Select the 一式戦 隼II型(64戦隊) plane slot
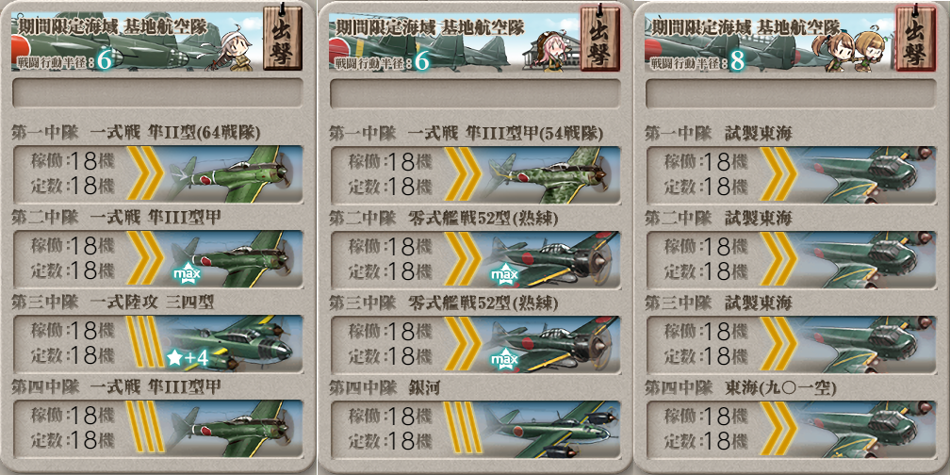The image size is (950, 475). click(158, 174)
